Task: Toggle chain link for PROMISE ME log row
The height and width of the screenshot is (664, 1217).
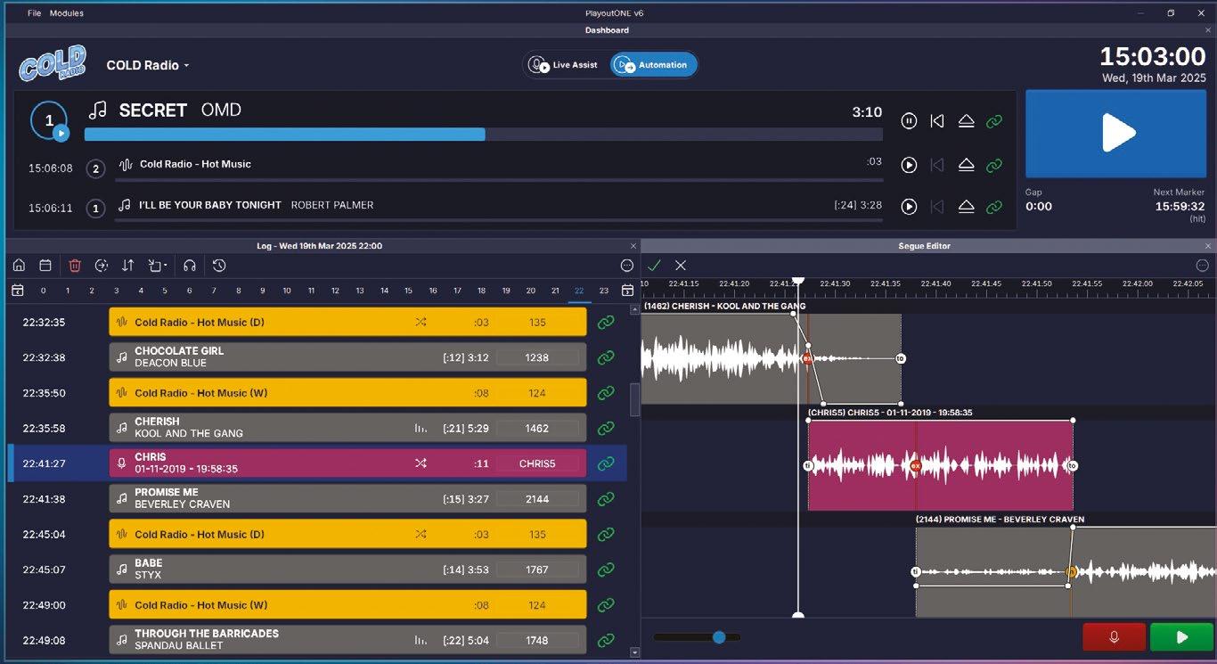Action: coord(606,499)
